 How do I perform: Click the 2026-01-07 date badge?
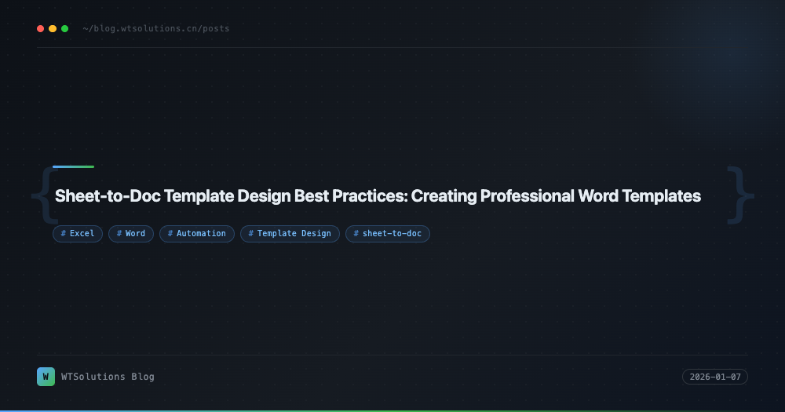(x=715, y=377)
